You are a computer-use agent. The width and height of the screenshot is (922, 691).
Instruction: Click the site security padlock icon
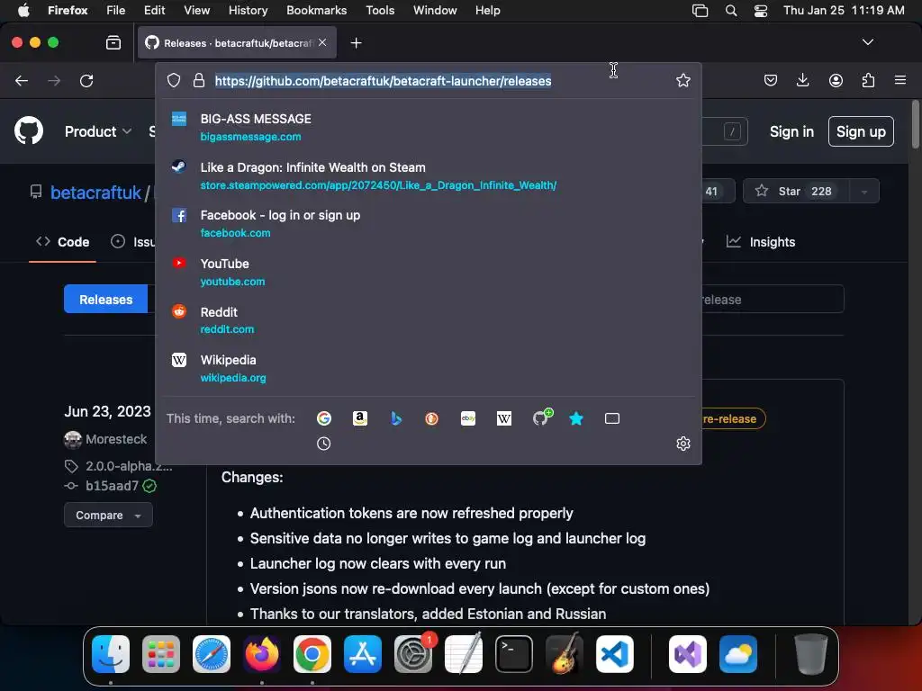tap(199, 80)
